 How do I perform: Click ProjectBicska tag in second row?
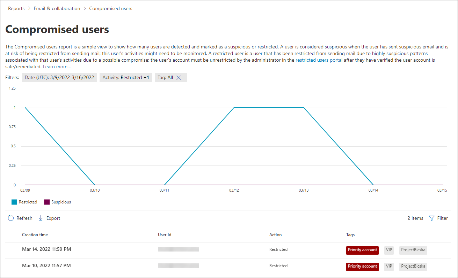(x=413, y=267)
